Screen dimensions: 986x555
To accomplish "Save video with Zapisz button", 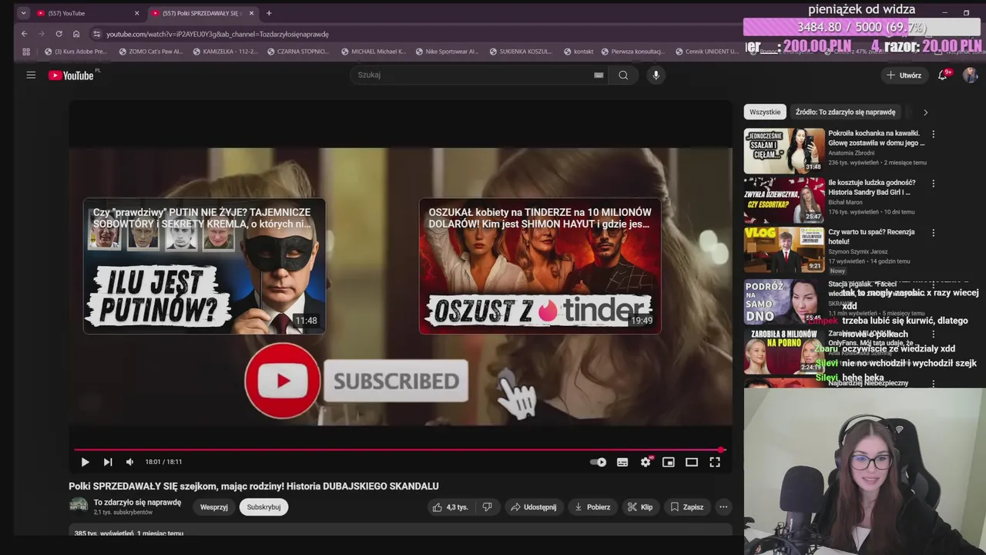I will [687, 507].
